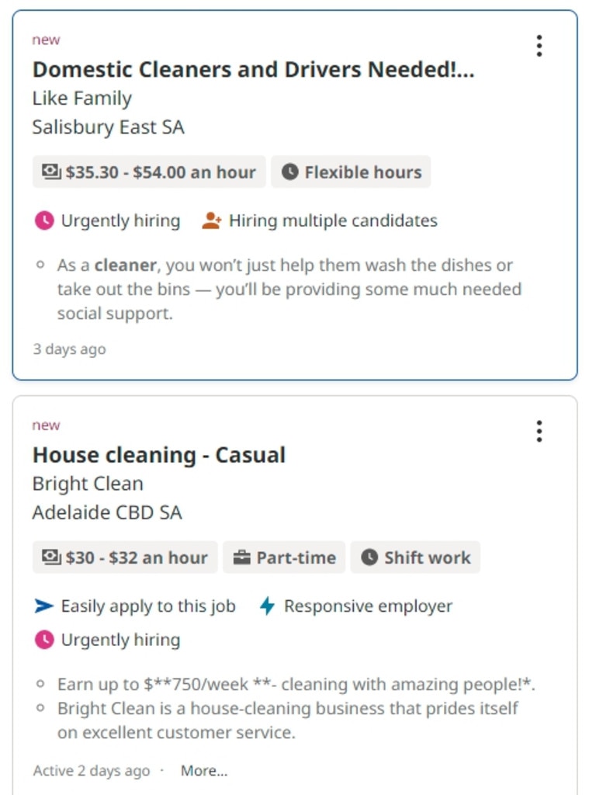
Task: Click orange Hiring multiple candidates person icon
Action: tap(211, 220)
